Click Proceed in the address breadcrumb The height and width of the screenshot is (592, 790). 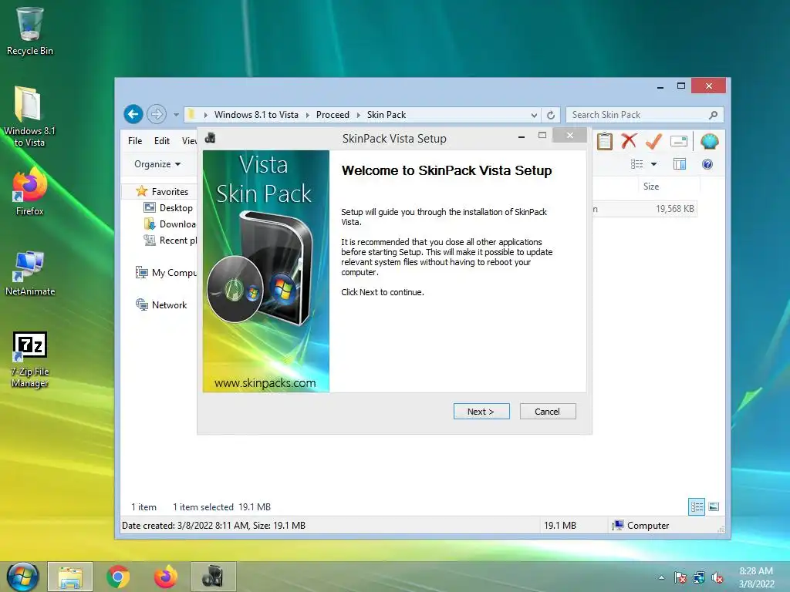pos(333,115)
